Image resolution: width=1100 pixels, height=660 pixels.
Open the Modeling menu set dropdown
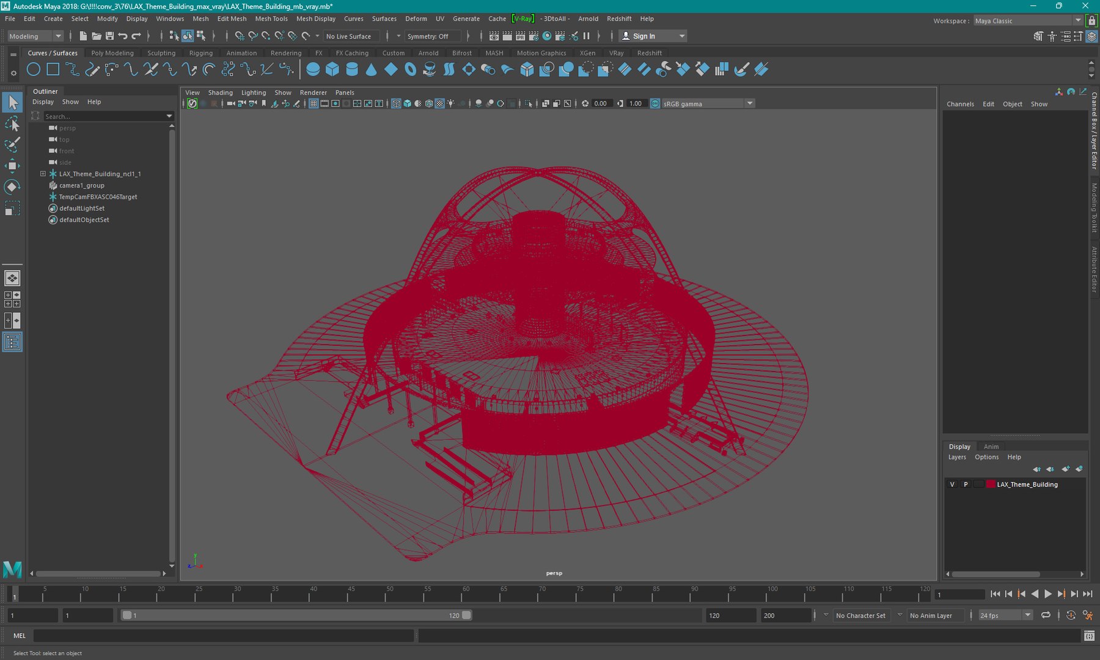click(x=35, y=36)
